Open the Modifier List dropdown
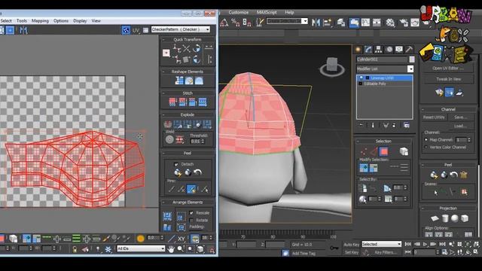The image size is (482, 271). click(385, 69)
